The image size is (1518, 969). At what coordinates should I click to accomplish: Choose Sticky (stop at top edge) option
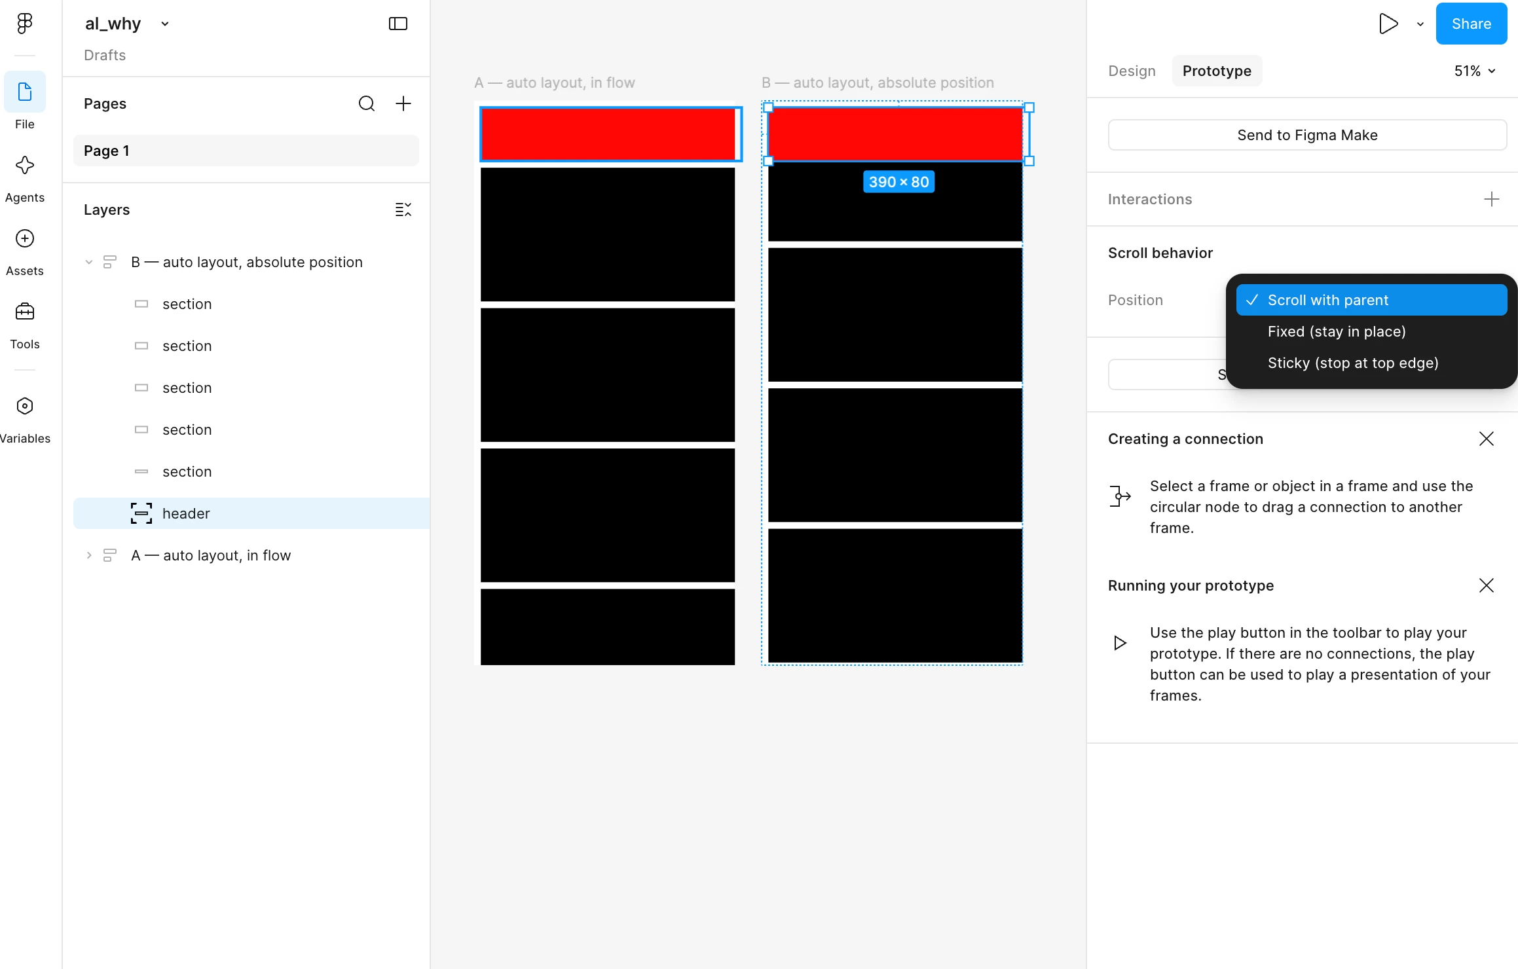[1372, 363]
